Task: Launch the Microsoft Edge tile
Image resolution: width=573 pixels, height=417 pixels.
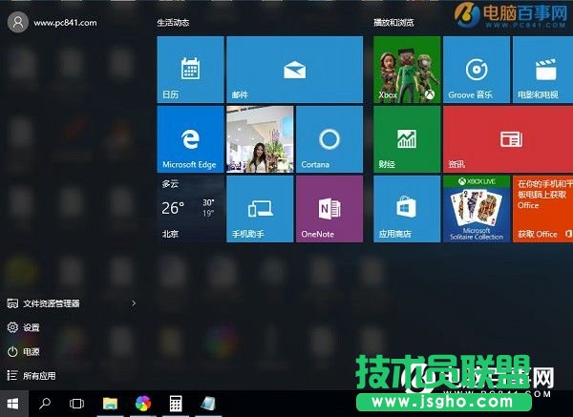Action: coord(190,139)
